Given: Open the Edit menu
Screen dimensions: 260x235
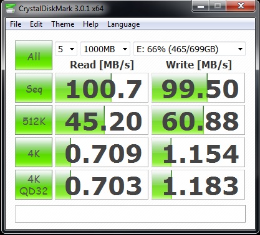Looking at the screenshot, I should (x=36, y=24).
